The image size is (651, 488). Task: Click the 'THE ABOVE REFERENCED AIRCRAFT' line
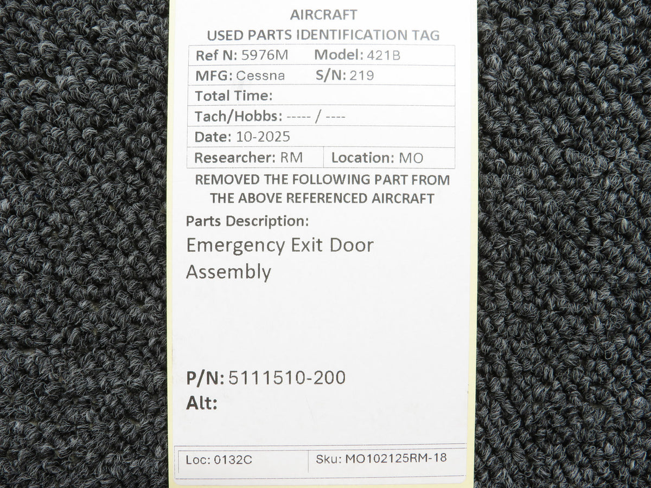pyautogui.click(x=322, y=198)
